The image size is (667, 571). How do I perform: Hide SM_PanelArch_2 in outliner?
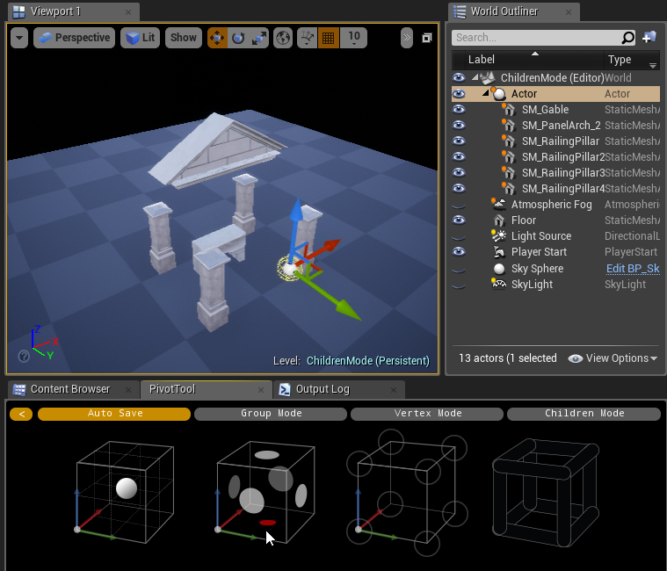point(459,125)
